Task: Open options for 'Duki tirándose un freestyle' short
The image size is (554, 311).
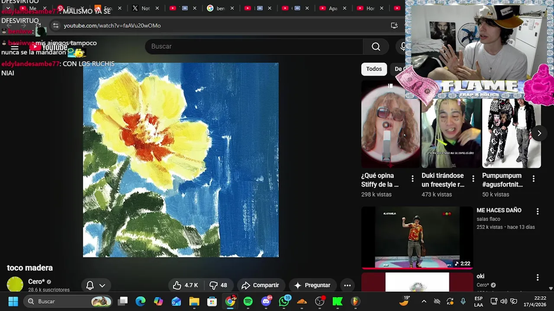Action: coord(473,178)
